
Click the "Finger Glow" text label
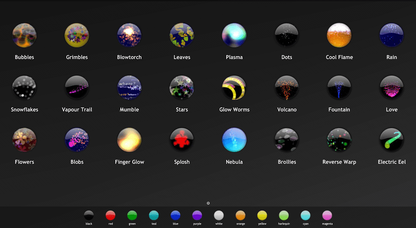pos(130,162)
